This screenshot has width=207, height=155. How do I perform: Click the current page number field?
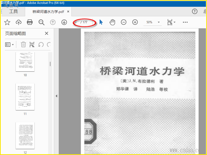[76, 22]
